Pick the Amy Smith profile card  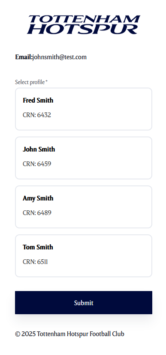84,207
